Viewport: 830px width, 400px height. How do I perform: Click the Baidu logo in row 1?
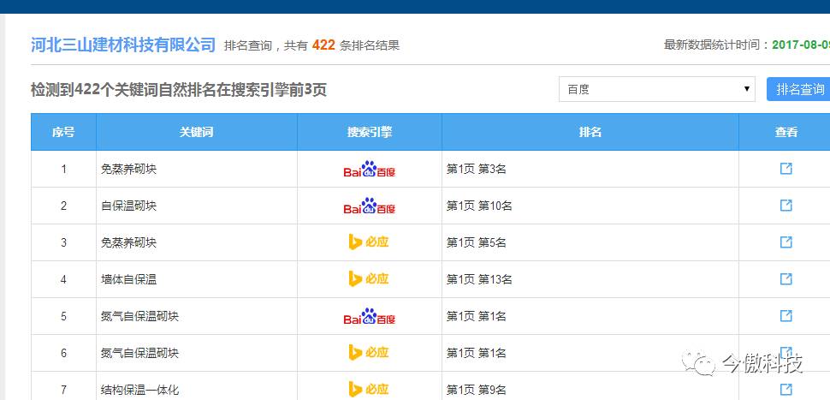tap(369, 170)
